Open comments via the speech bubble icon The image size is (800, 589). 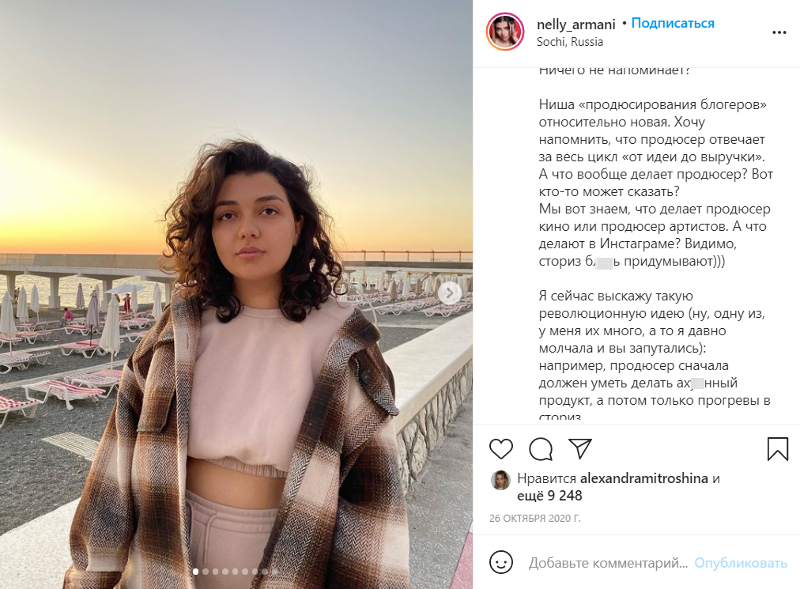click(541, 449)
